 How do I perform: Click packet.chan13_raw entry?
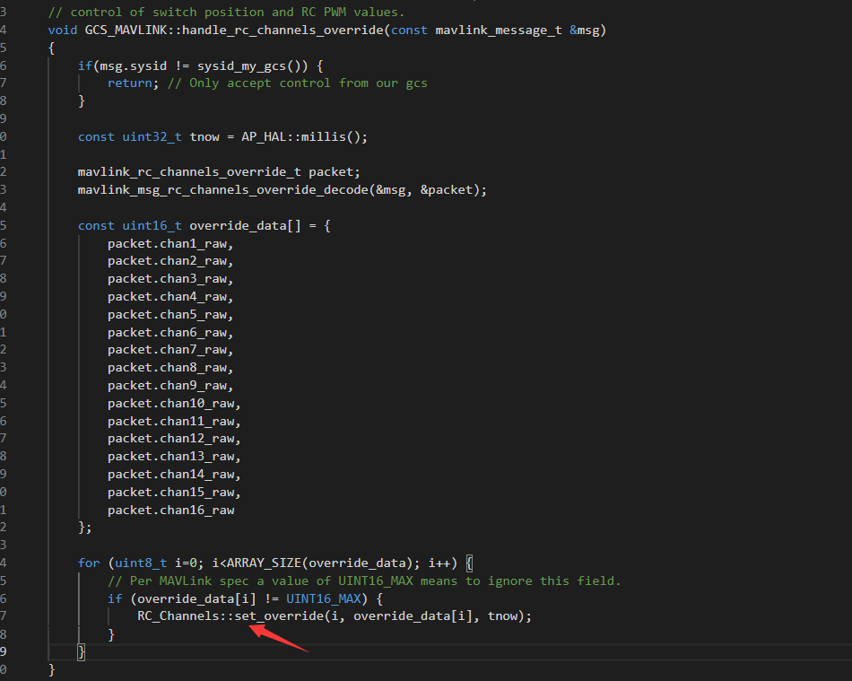[x=174, y=457]
